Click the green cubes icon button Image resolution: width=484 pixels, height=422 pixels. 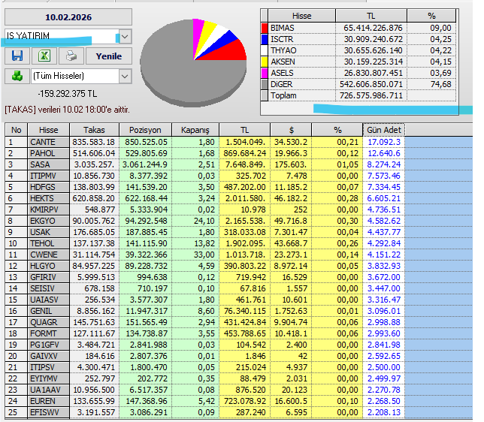(x=17, y=76)
